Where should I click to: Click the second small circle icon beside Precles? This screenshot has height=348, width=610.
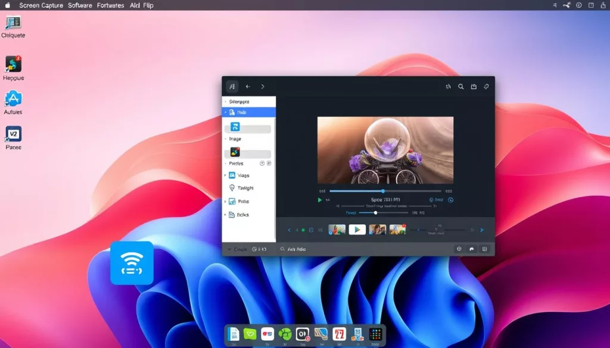pos(269,164)
